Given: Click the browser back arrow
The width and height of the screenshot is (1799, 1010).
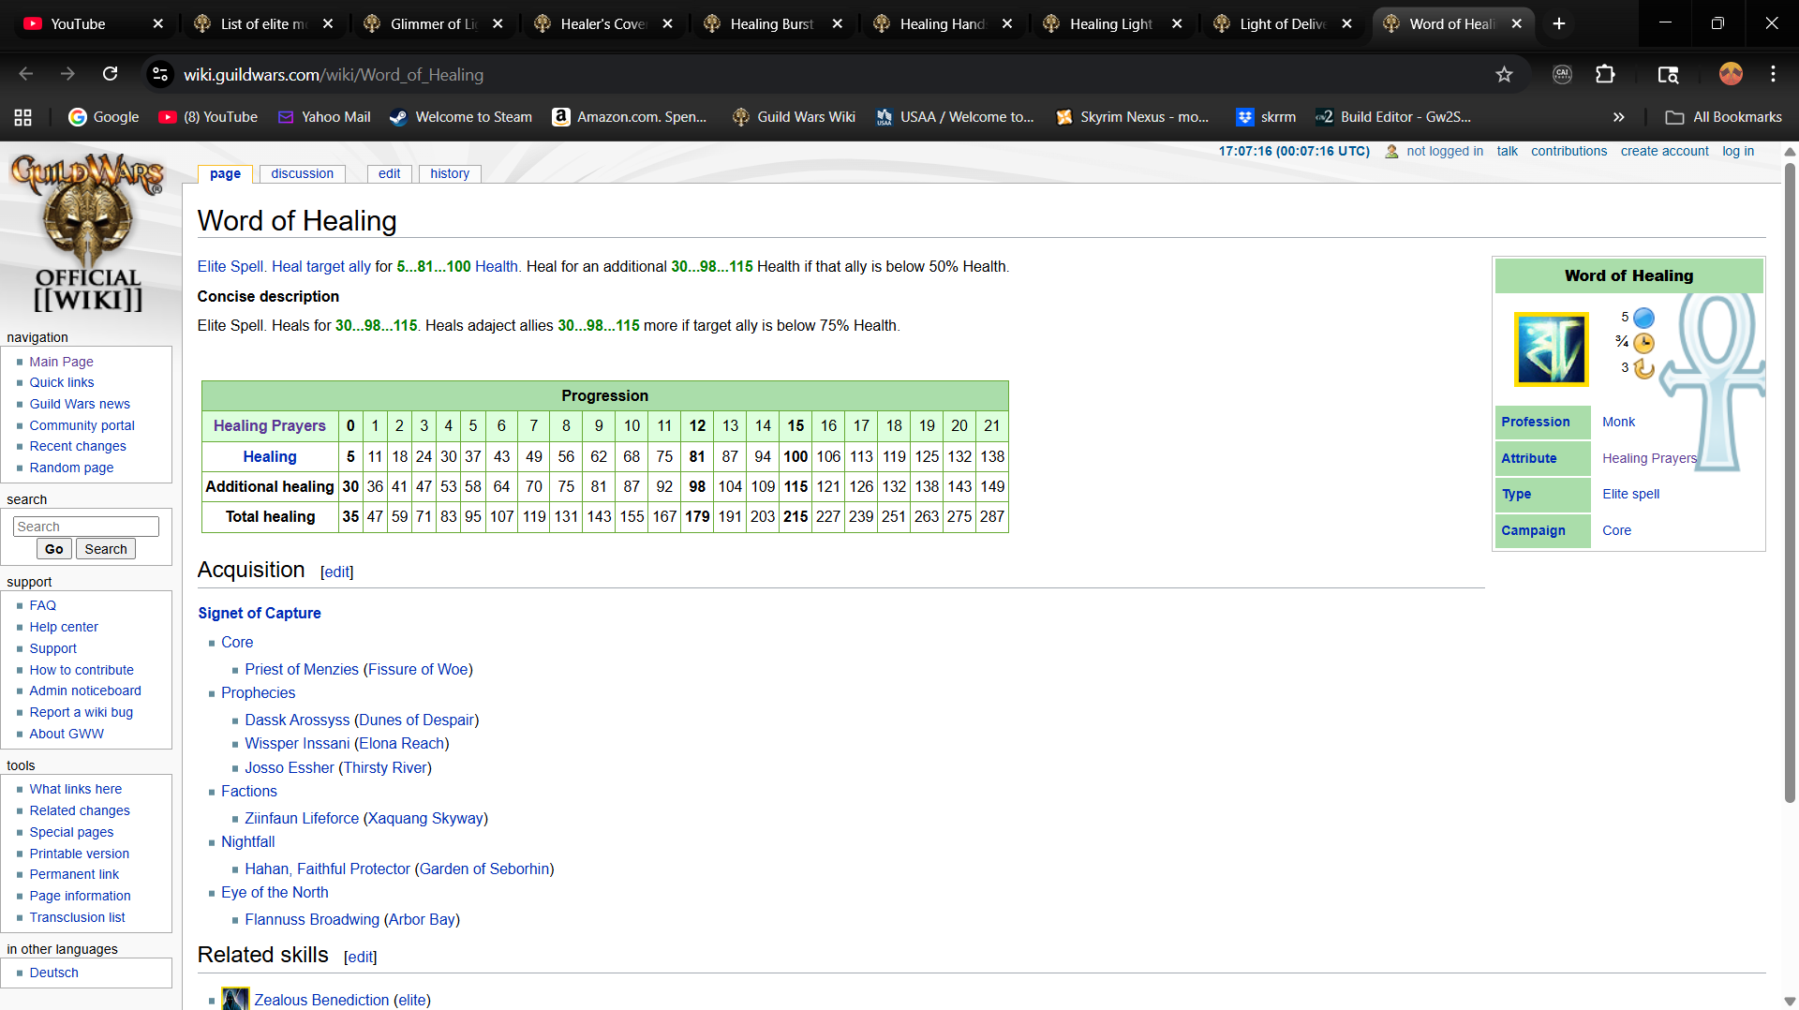Looking at the screenshot, I should click(x=25, y=74).
